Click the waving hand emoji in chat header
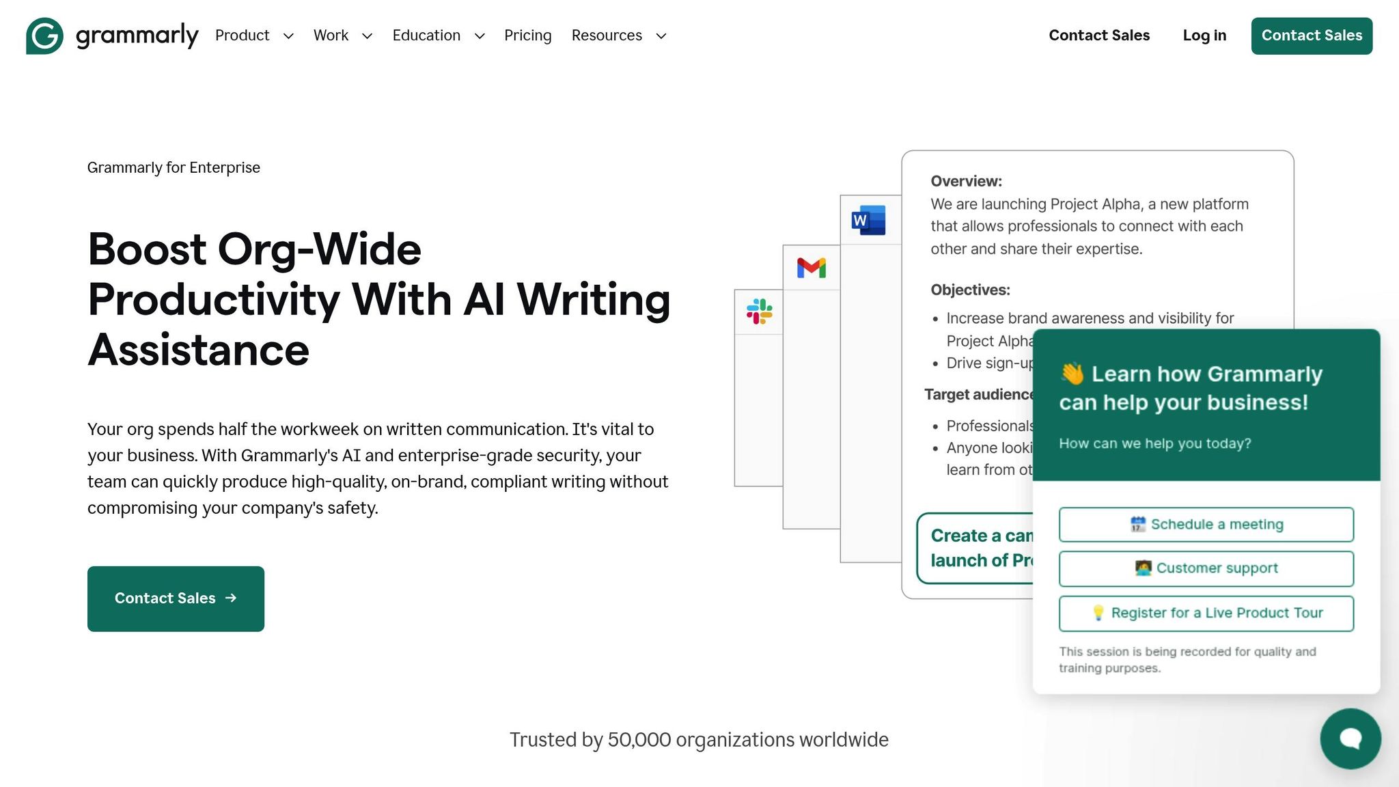Screen dimensions: 1399x787 1072,374
